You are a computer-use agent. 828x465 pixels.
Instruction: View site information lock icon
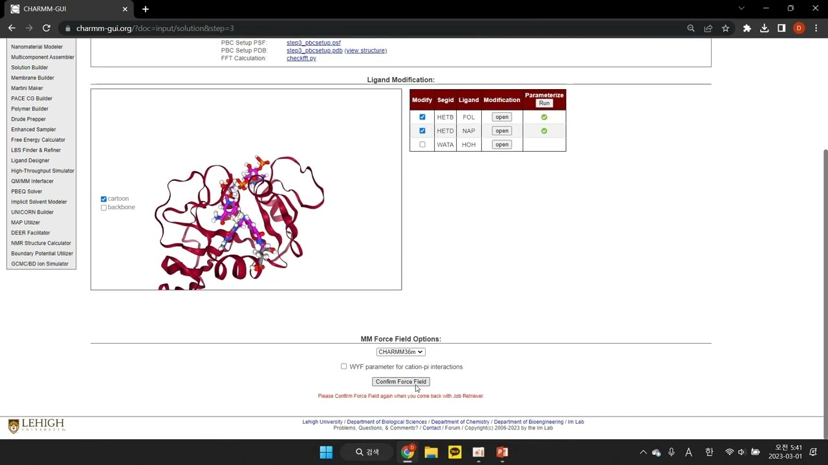pyautogui.click(x=68, y=28)
